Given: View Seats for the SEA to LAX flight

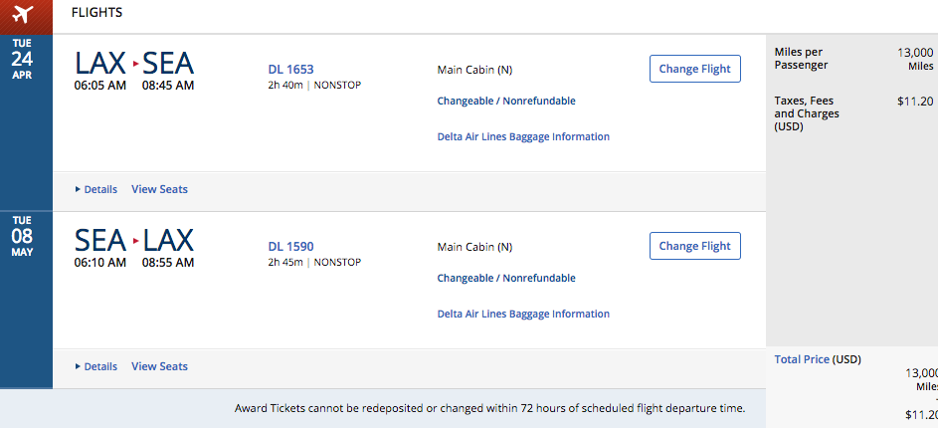Looking at the screenshot, I should click(159, 366).
